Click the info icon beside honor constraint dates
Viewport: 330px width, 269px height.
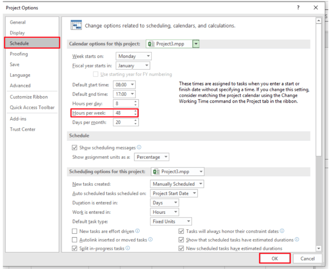[282, 231]
